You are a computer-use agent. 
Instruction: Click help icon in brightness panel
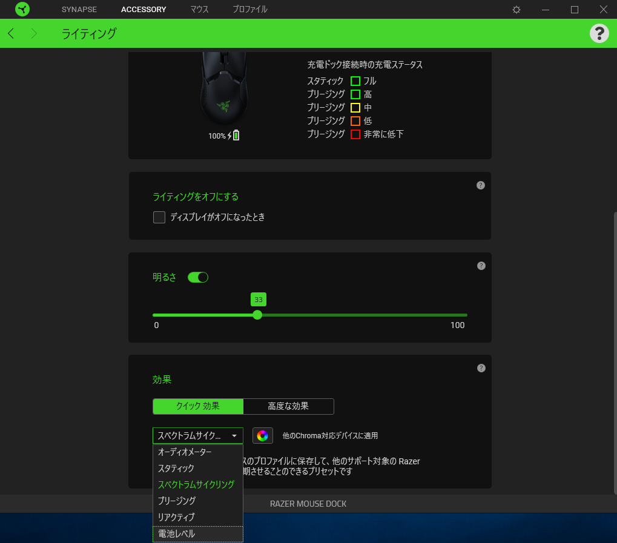click(481, 266)
